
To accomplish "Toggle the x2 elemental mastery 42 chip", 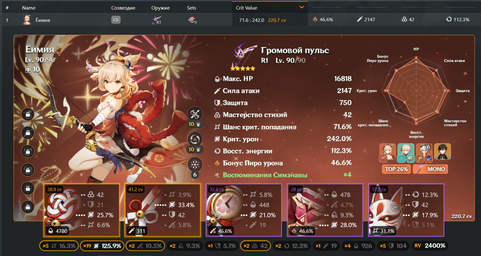I will (255, 246).
